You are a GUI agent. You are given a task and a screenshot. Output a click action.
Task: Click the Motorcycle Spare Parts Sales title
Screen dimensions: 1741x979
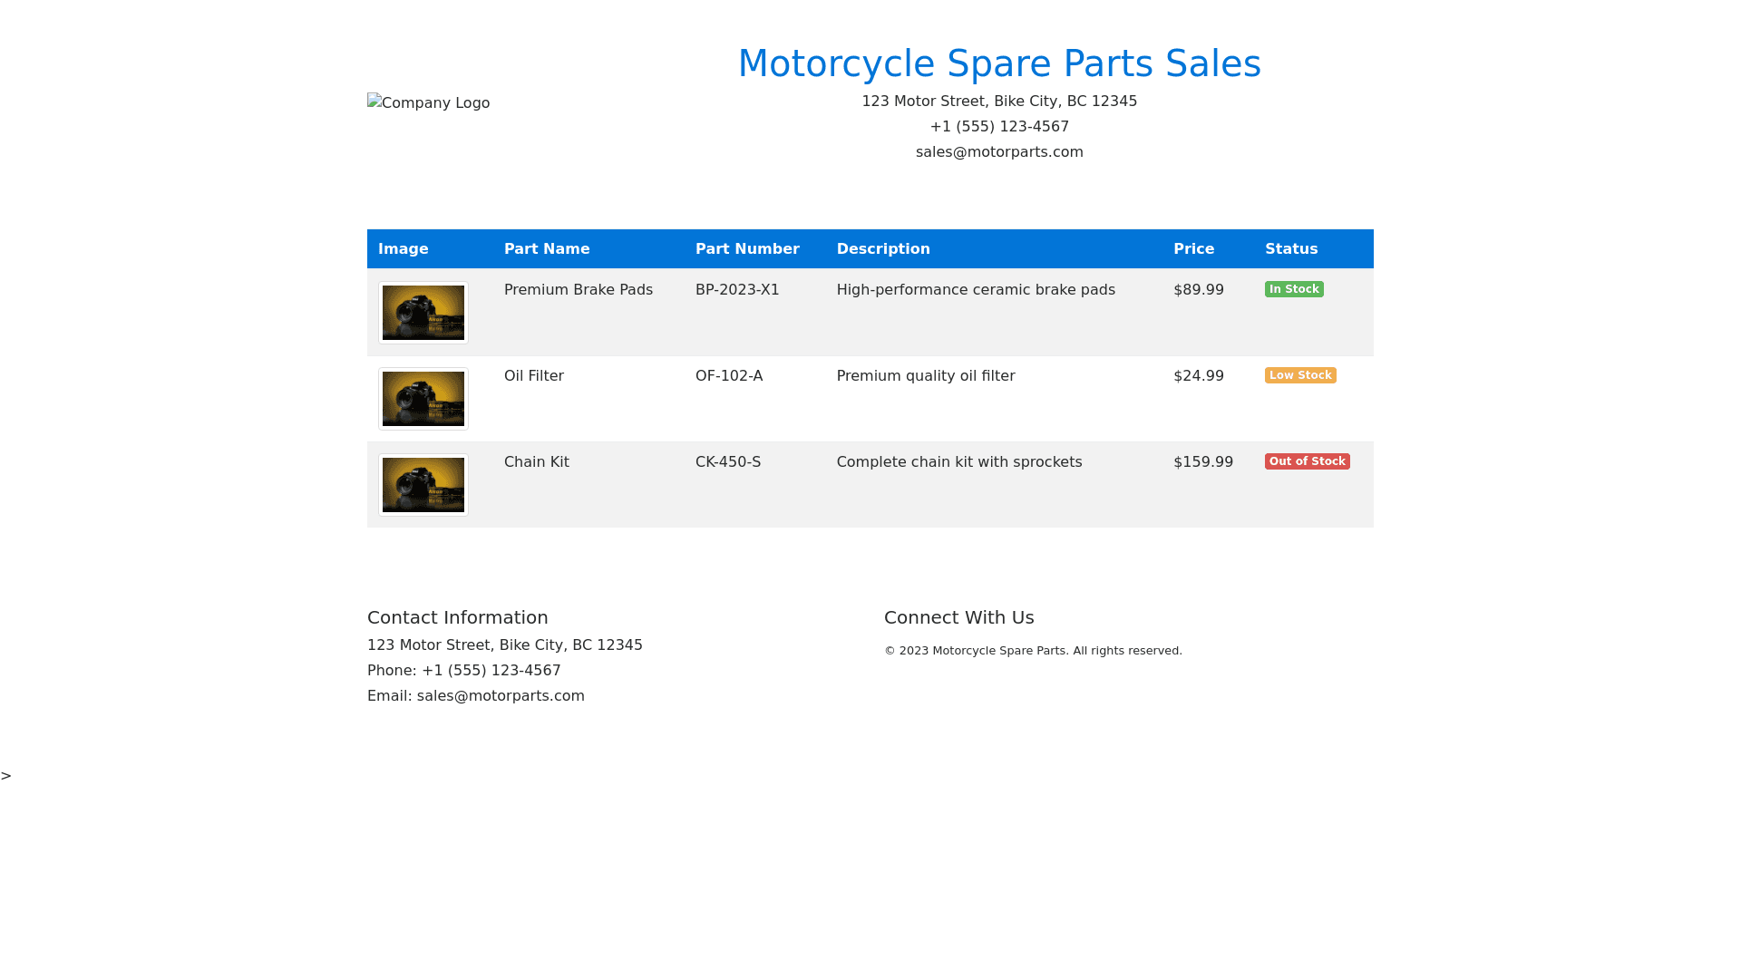999,63
